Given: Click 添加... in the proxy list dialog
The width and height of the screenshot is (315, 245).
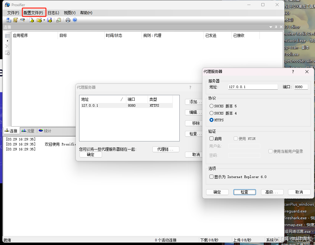Looking at the screenshot, I should 194,102.
